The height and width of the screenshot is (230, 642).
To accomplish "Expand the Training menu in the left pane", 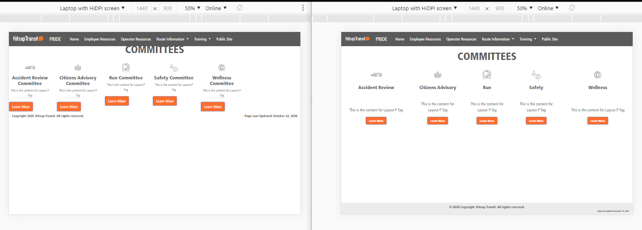I will click(202, 39).
